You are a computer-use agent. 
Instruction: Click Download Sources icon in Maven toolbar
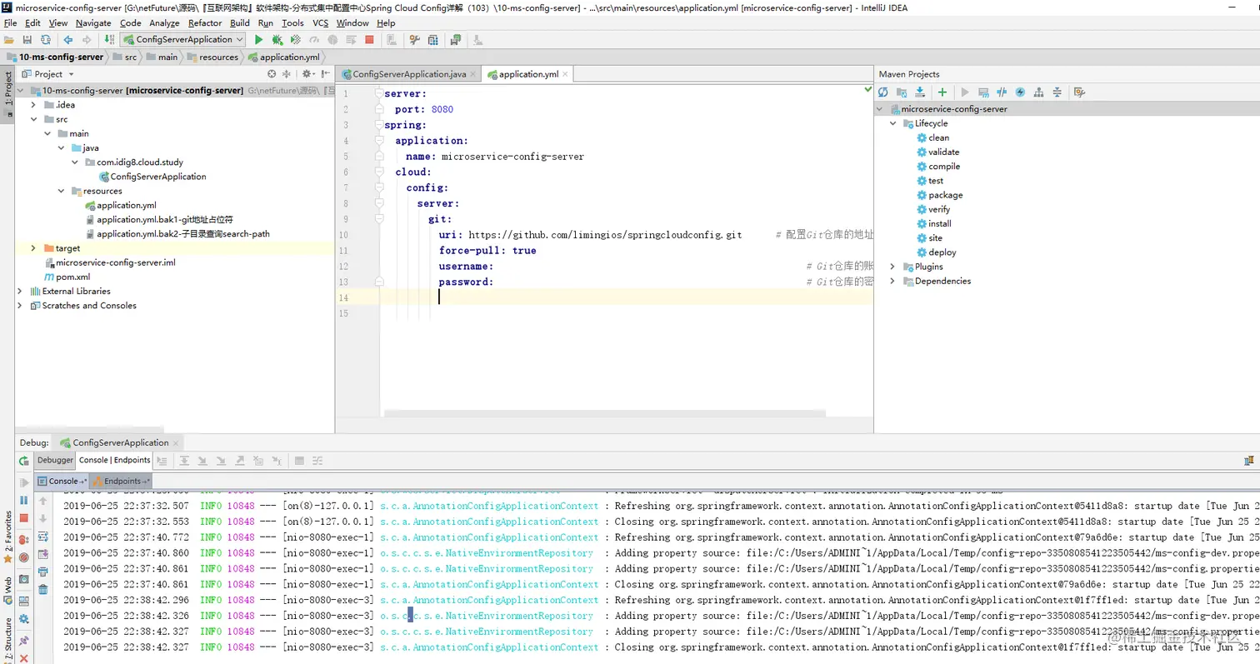tap(920, 92)
